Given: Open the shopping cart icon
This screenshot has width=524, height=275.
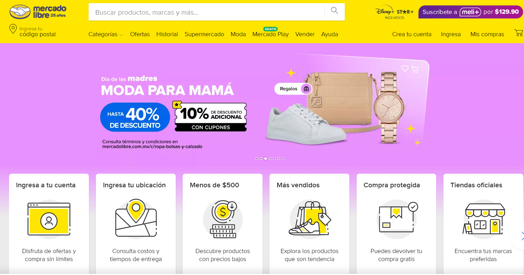Looking at the screenshot, I should pos(519,33).
